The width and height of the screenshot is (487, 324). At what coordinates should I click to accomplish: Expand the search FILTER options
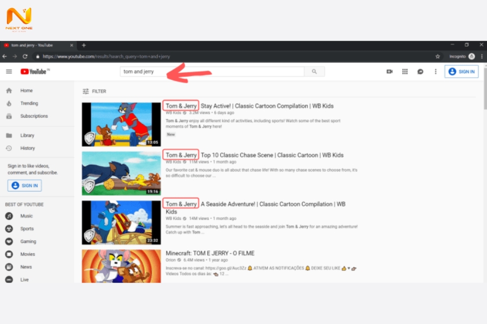coord(94,91)
